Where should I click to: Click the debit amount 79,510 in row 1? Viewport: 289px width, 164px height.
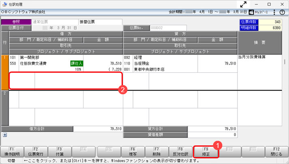pyautogui.click(x=116, y=63)
